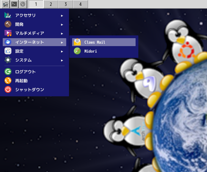Click the アクセサリ category icon
The image size is (207, 172).
[8, 15]
